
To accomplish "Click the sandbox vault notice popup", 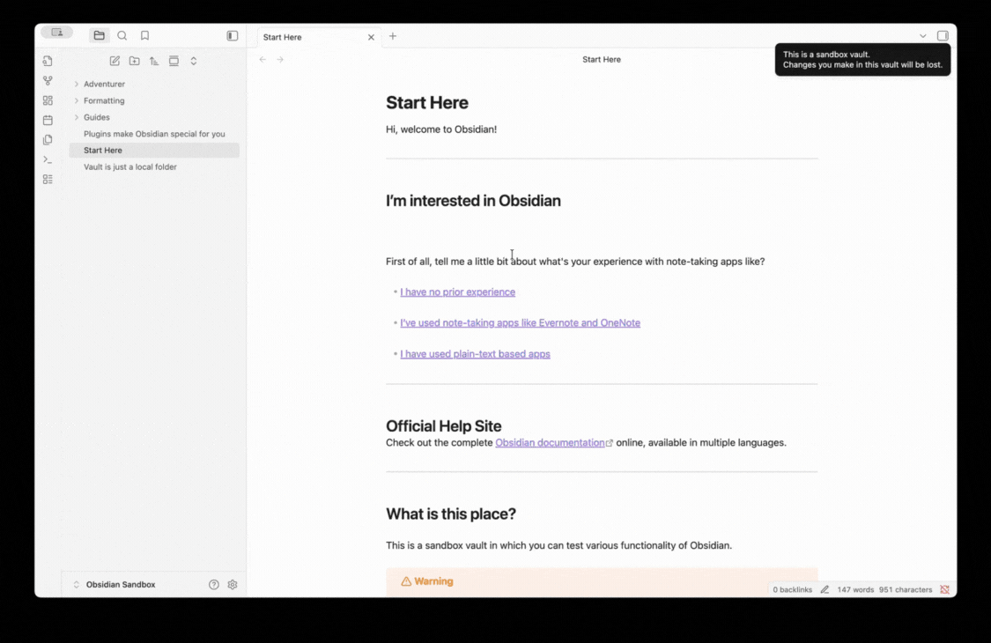I will pyautogui.click(x=862, y=59).
